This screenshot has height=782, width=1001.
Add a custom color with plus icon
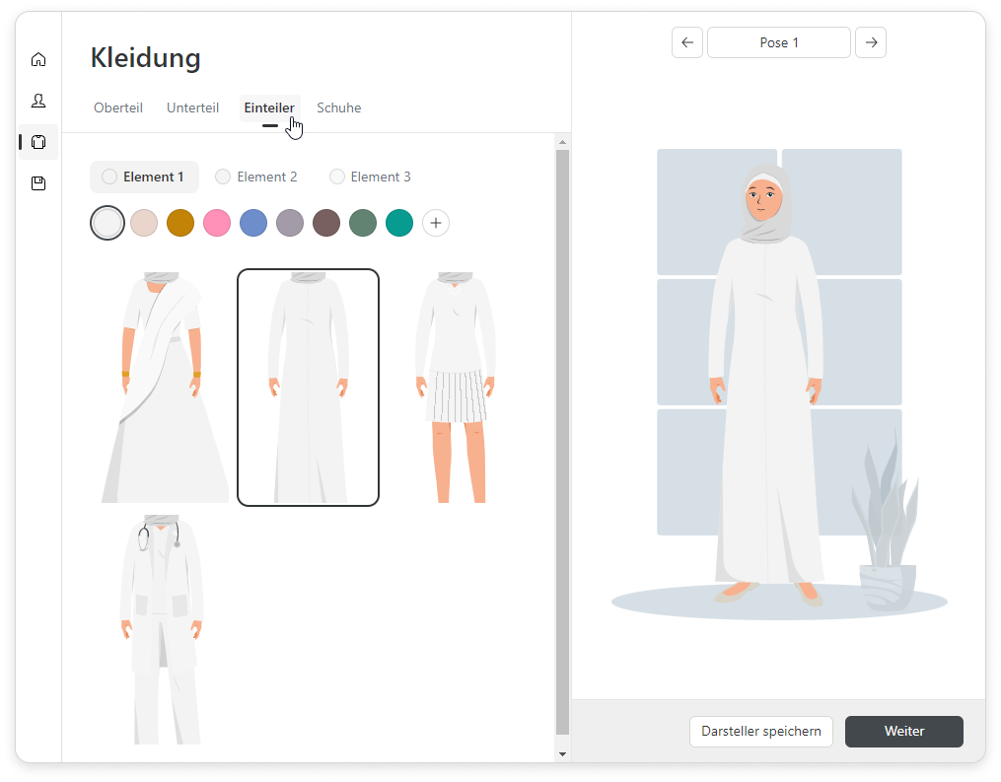[x=436, y=223]
